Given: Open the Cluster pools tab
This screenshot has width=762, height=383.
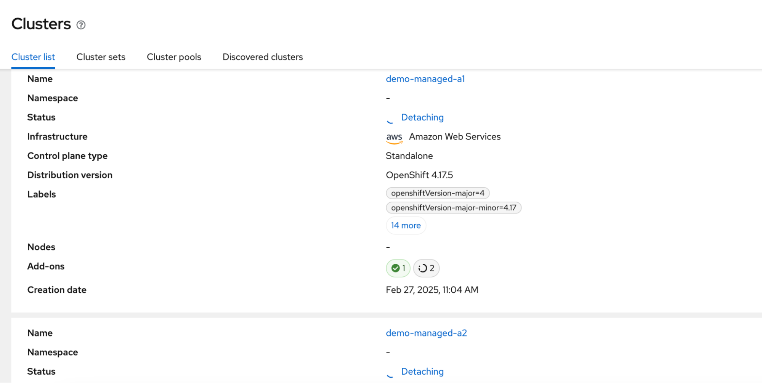Looking at the screenshot, I should pos(174,57).
